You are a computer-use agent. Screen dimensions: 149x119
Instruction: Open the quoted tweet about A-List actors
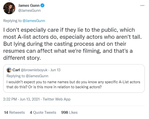pyautogui.click(x=74, y=78)
